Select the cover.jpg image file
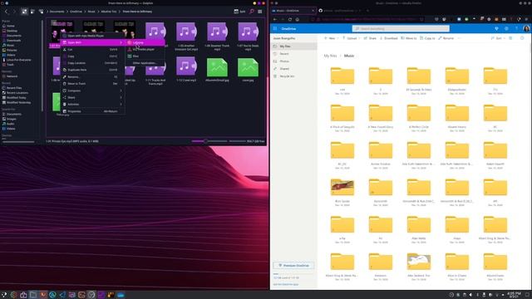This screenshot has width=532, height=299. pos(248,70)
